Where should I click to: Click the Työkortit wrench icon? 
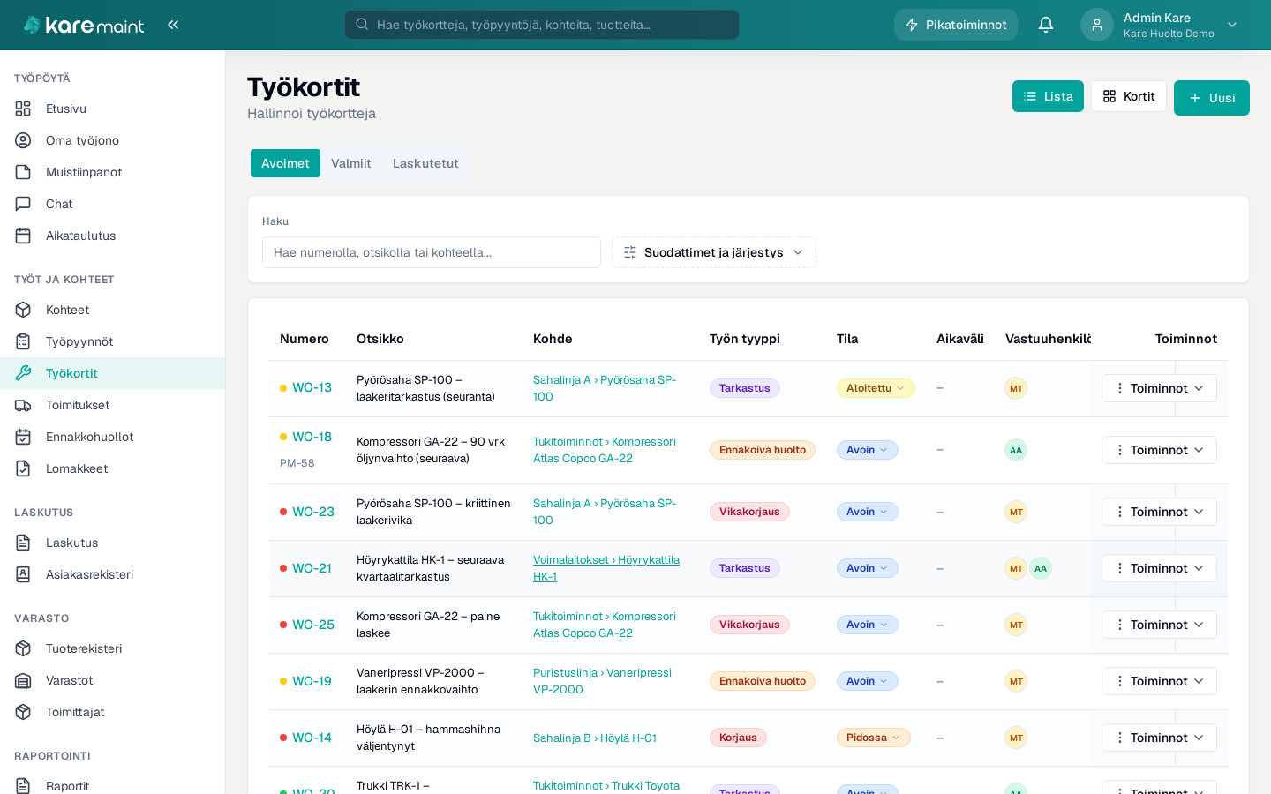(24, 373)
